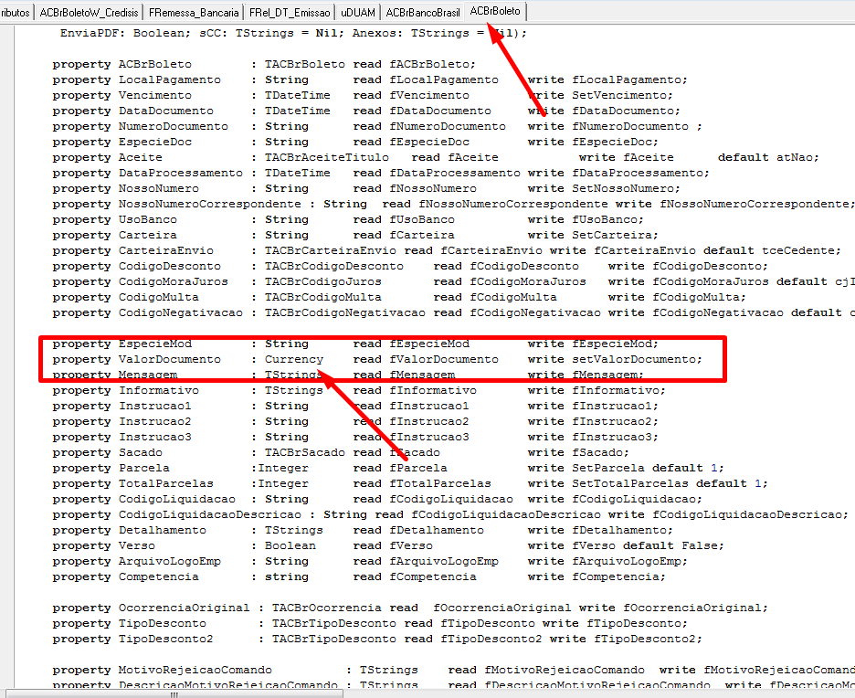Image resolution: width=855 pixels, height=698 pixels.
Task: Place cursor on Competencia property name
Action: click(159, 576)
